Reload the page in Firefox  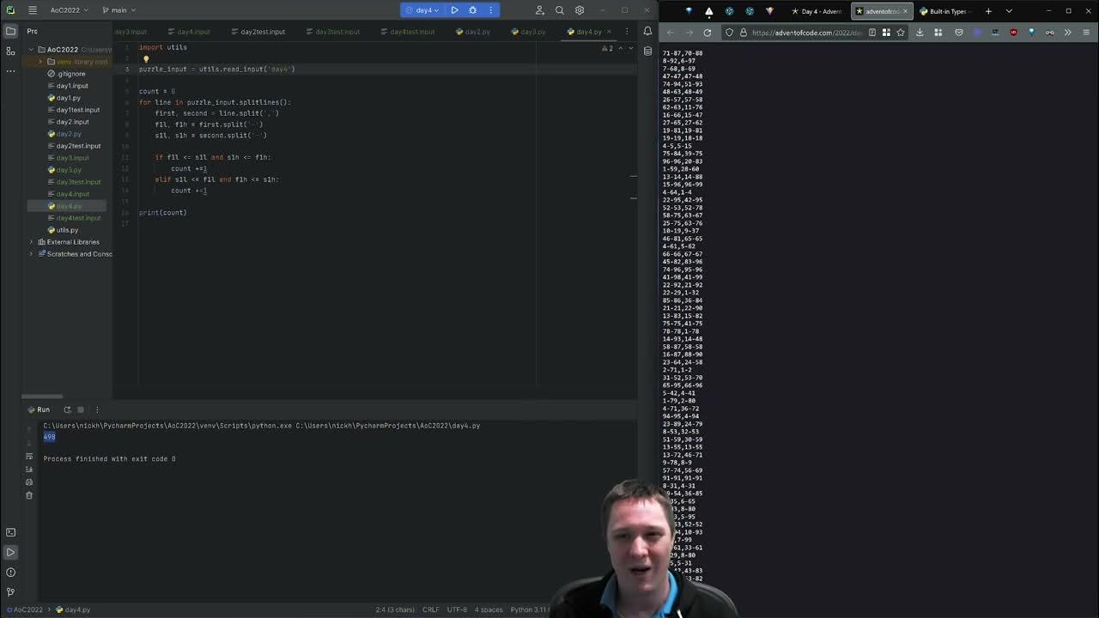coord(707,33)
